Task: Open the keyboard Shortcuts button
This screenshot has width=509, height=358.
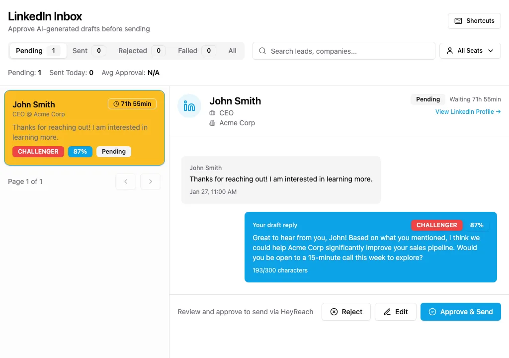Action: 474,21
